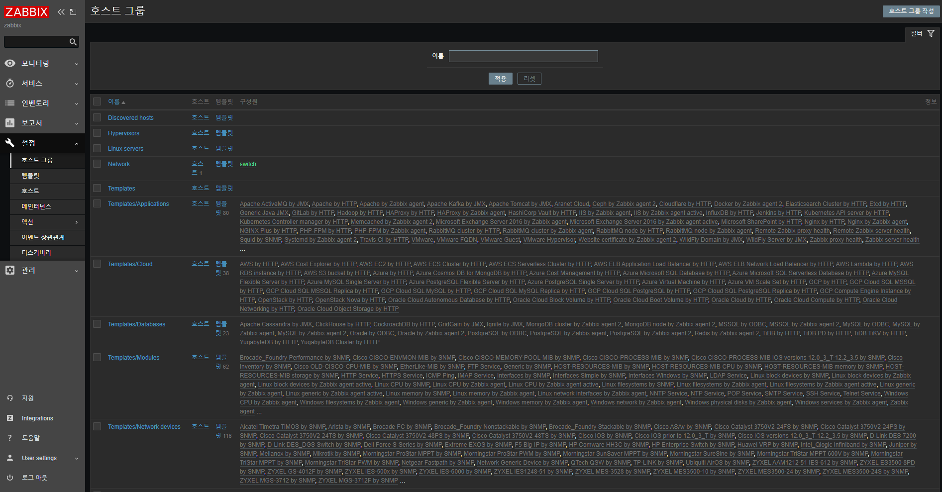Expand the 보고서 menu chevron
942x492 pixels.
coord(77,123)
